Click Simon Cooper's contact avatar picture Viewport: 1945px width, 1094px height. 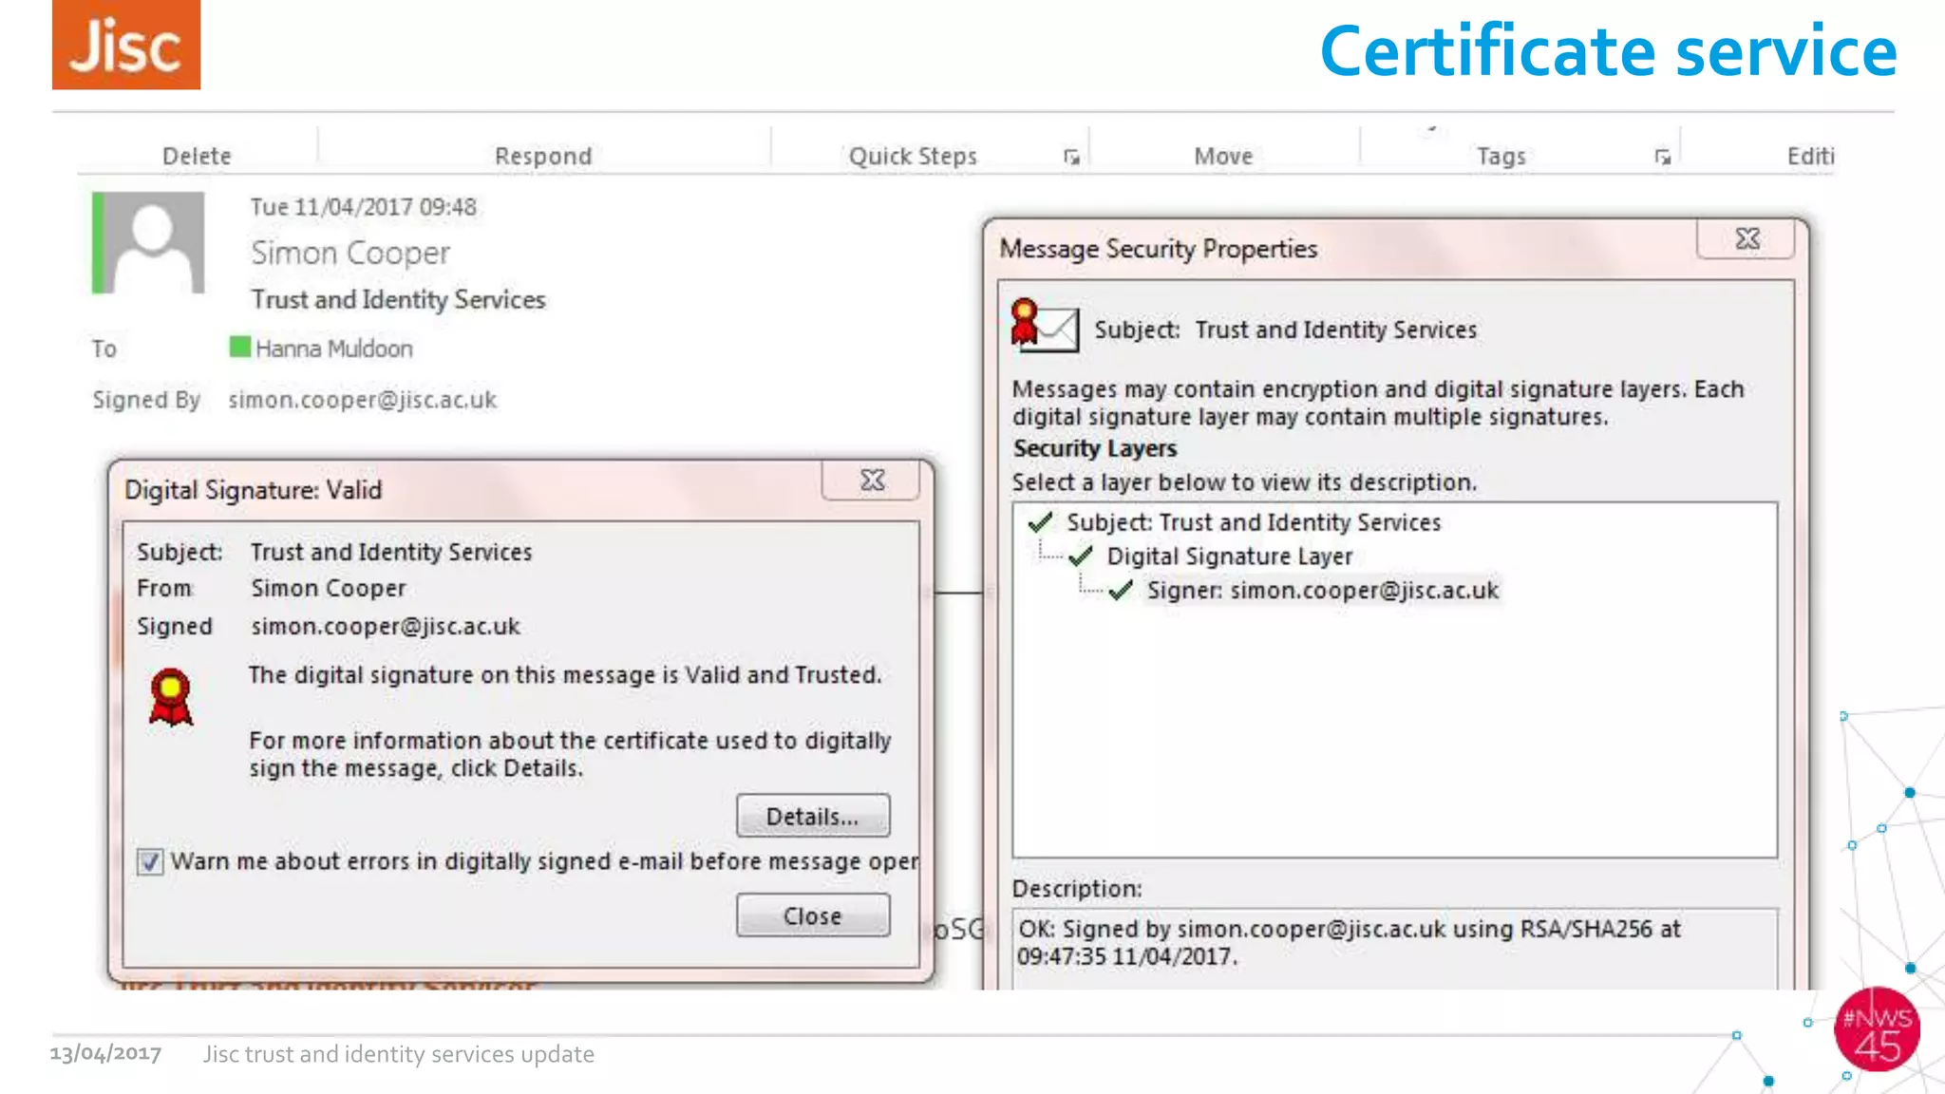click(152, 243)
